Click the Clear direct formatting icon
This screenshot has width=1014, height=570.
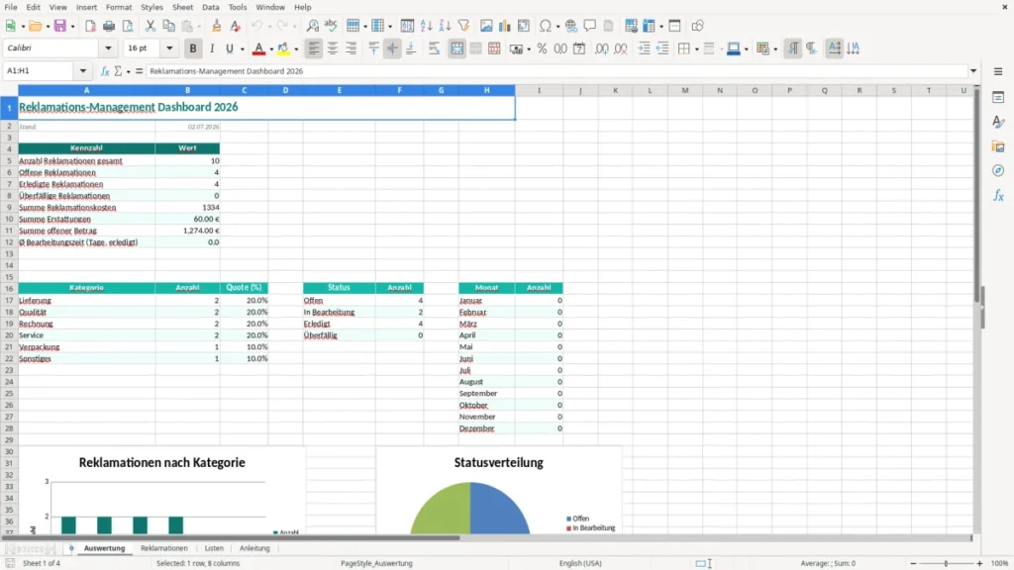point(235,26)
